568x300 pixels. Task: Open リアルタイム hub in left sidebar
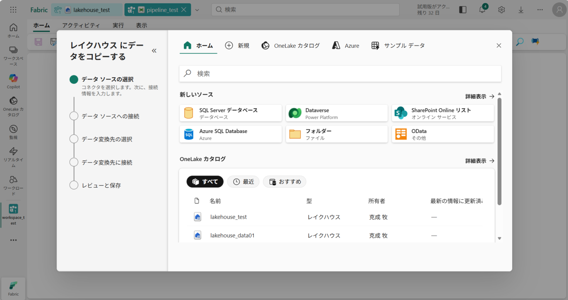point(13,157)
